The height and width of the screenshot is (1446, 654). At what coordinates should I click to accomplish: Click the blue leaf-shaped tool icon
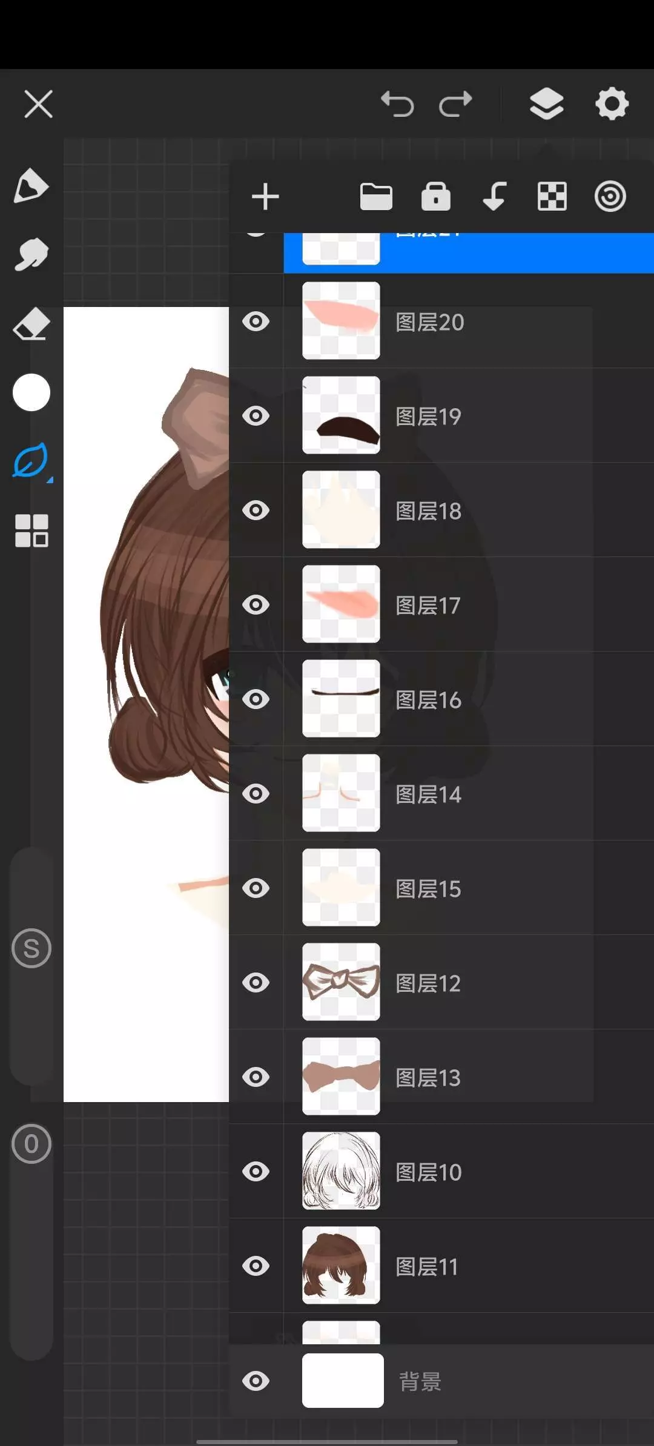click(31, 461)
